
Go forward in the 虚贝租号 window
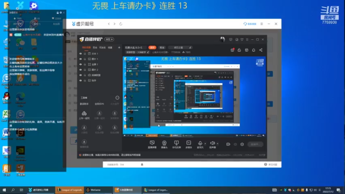(114, 24)
